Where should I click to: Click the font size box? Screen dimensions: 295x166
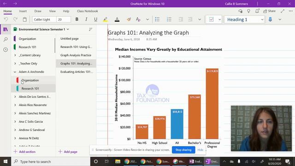click(x=64, y=19)
